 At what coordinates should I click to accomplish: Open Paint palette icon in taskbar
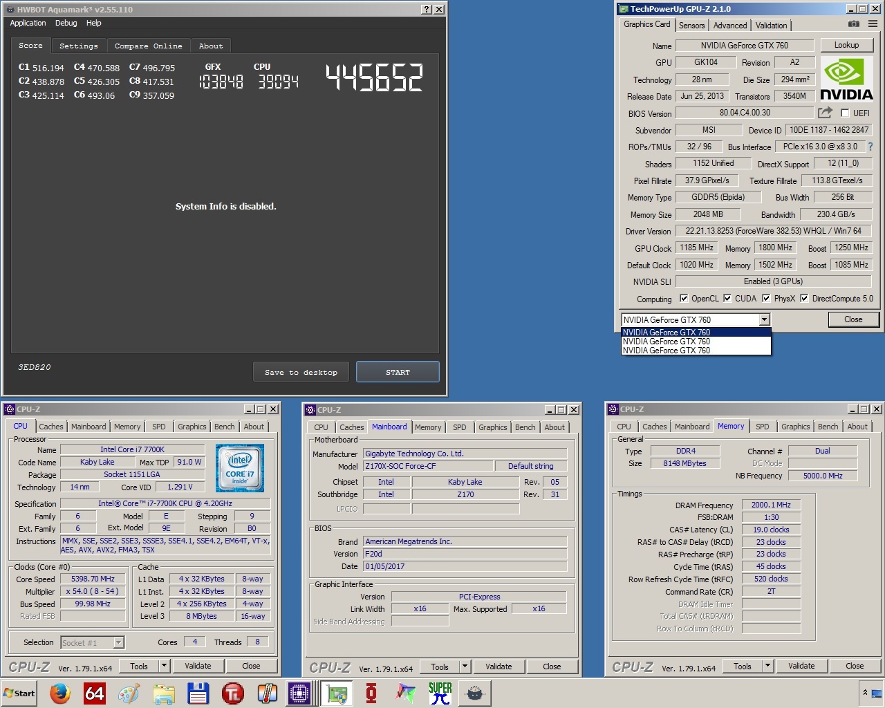click(129, 693)
